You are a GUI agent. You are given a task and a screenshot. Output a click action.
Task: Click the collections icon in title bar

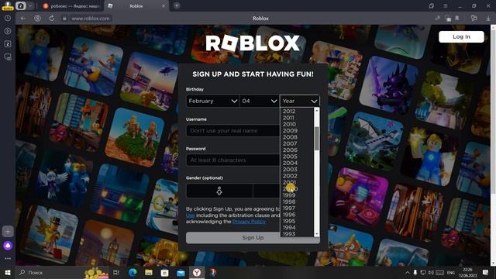[432, 6]
